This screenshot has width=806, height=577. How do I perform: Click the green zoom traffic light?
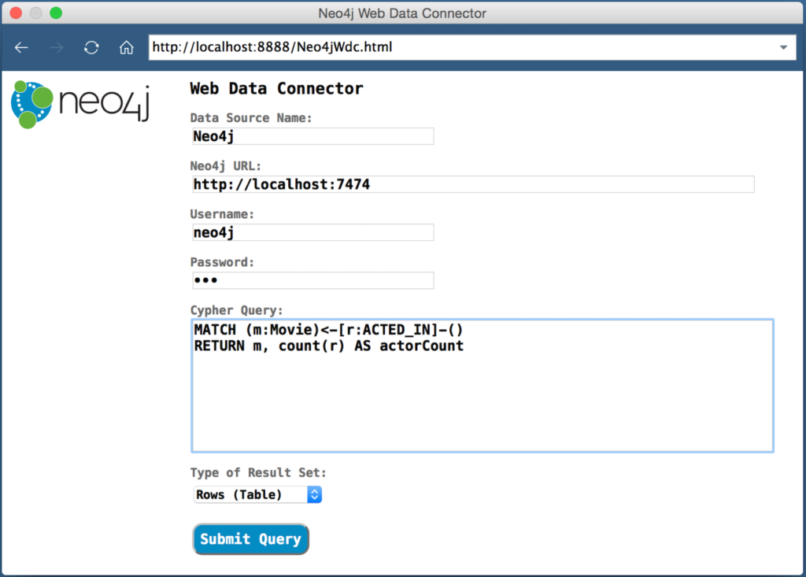point(55,13)
